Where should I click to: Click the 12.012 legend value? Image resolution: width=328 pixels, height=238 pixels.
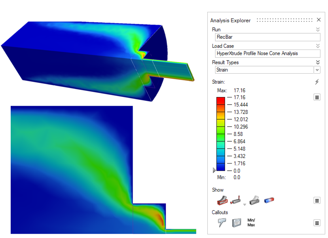tap(241, 119)
